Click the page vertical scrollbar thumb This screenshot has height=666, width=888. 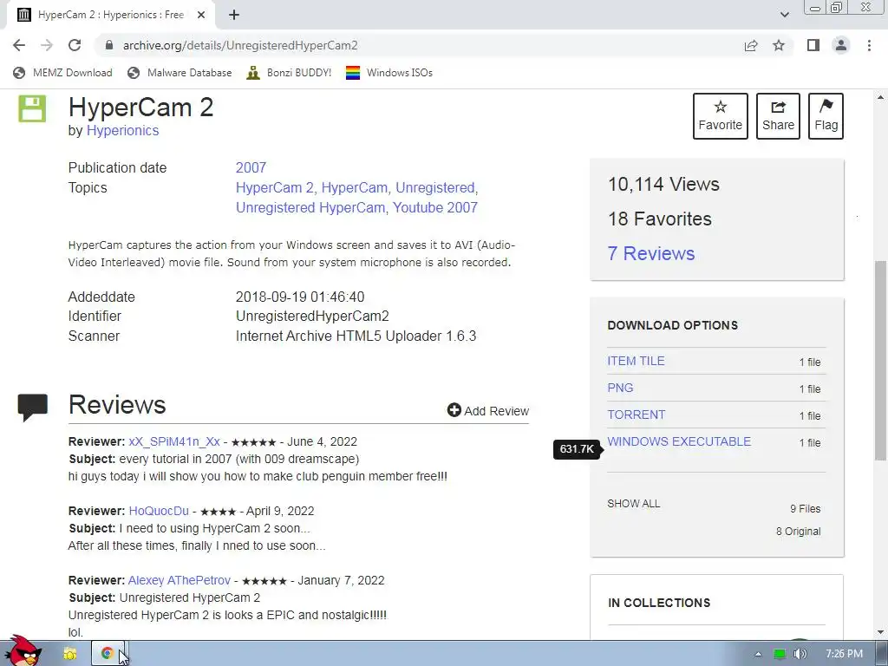click(881, 360)
